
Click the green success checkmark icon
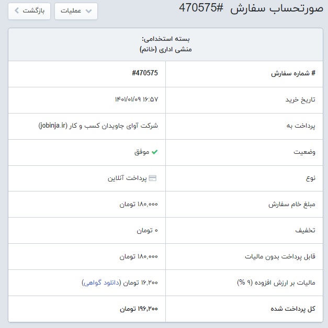pos(154,152)
